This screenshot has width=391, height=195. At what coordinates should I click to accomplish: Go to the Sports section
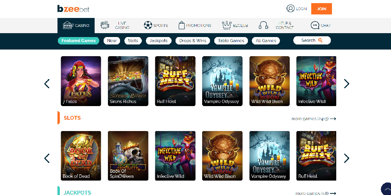coord(156,25)
